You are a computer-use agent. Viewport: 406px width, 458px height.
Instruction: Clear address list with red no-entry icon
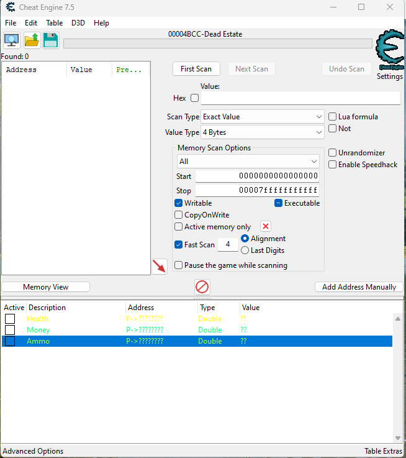click(x=202, y=287)
